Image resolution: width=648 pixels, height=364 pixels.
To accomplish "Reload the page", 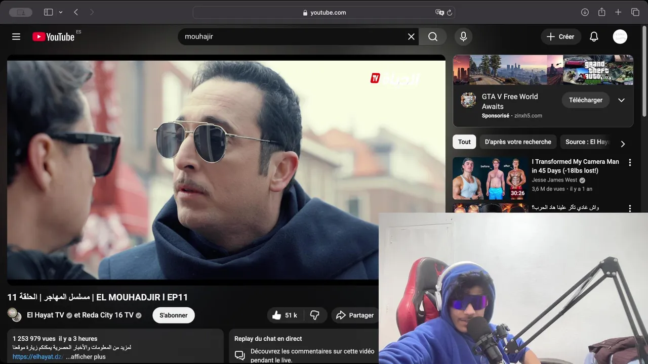I will [449, 12].
